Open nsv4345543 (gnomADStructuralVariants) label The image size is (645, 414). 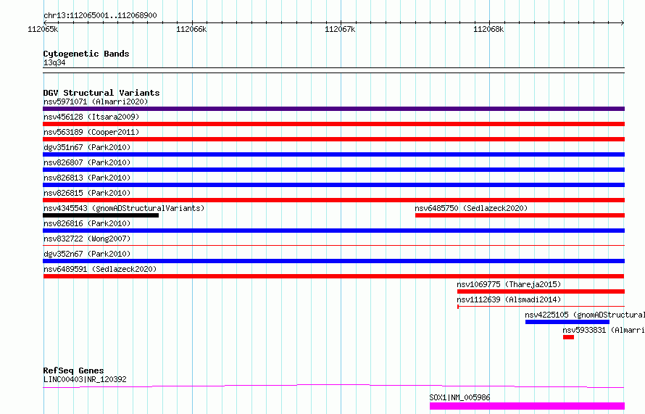[x=124, y=208]
